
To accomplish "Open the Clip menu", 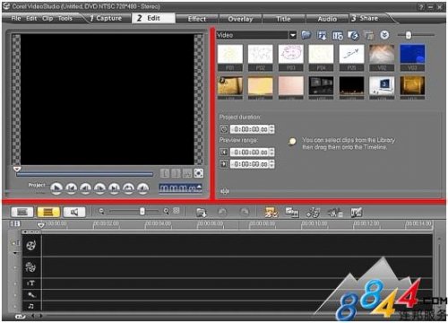I will point(47,19).
